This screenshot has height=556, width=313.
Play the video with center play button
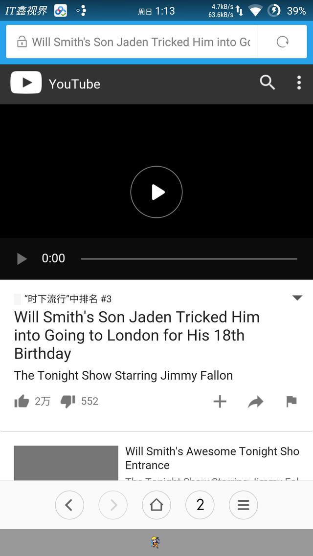tap(156, 192)
